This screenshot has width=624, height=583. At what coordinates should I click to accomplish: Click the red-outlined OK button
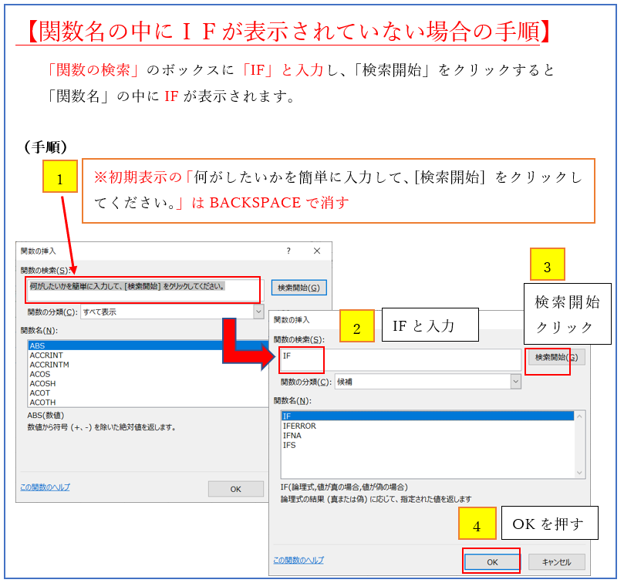click(x=491, y=562)
